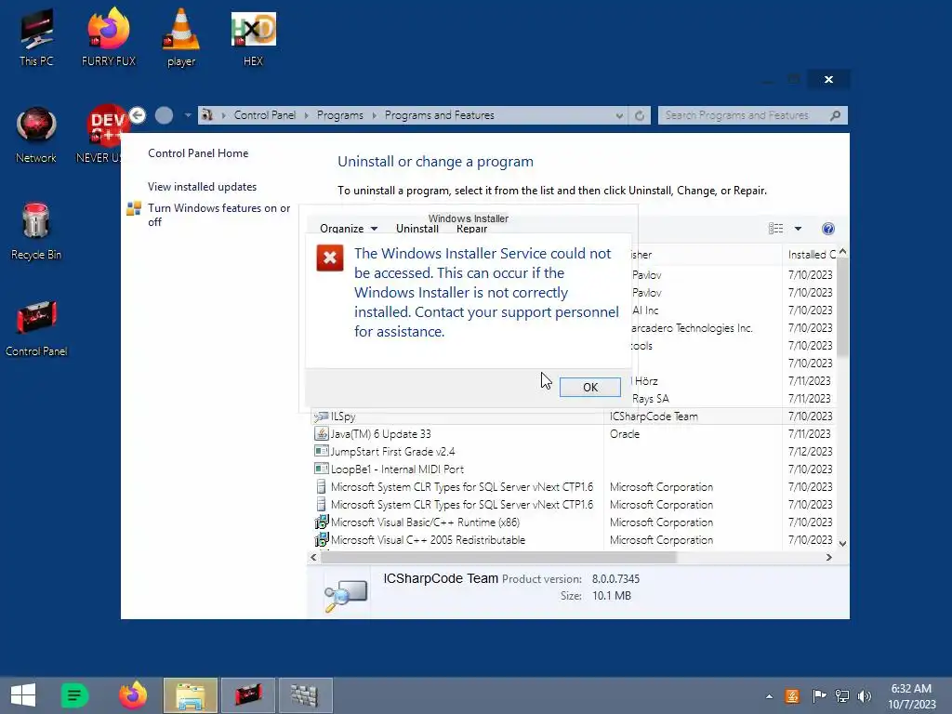The width and height of the screenshot is (952, 714).
Task: Click the red error X icon in dialog
Action: click(x=330, y=258)
